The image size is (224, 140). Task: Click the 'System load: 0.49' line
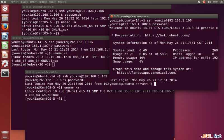pyautogui.click(x=130, y=50)
